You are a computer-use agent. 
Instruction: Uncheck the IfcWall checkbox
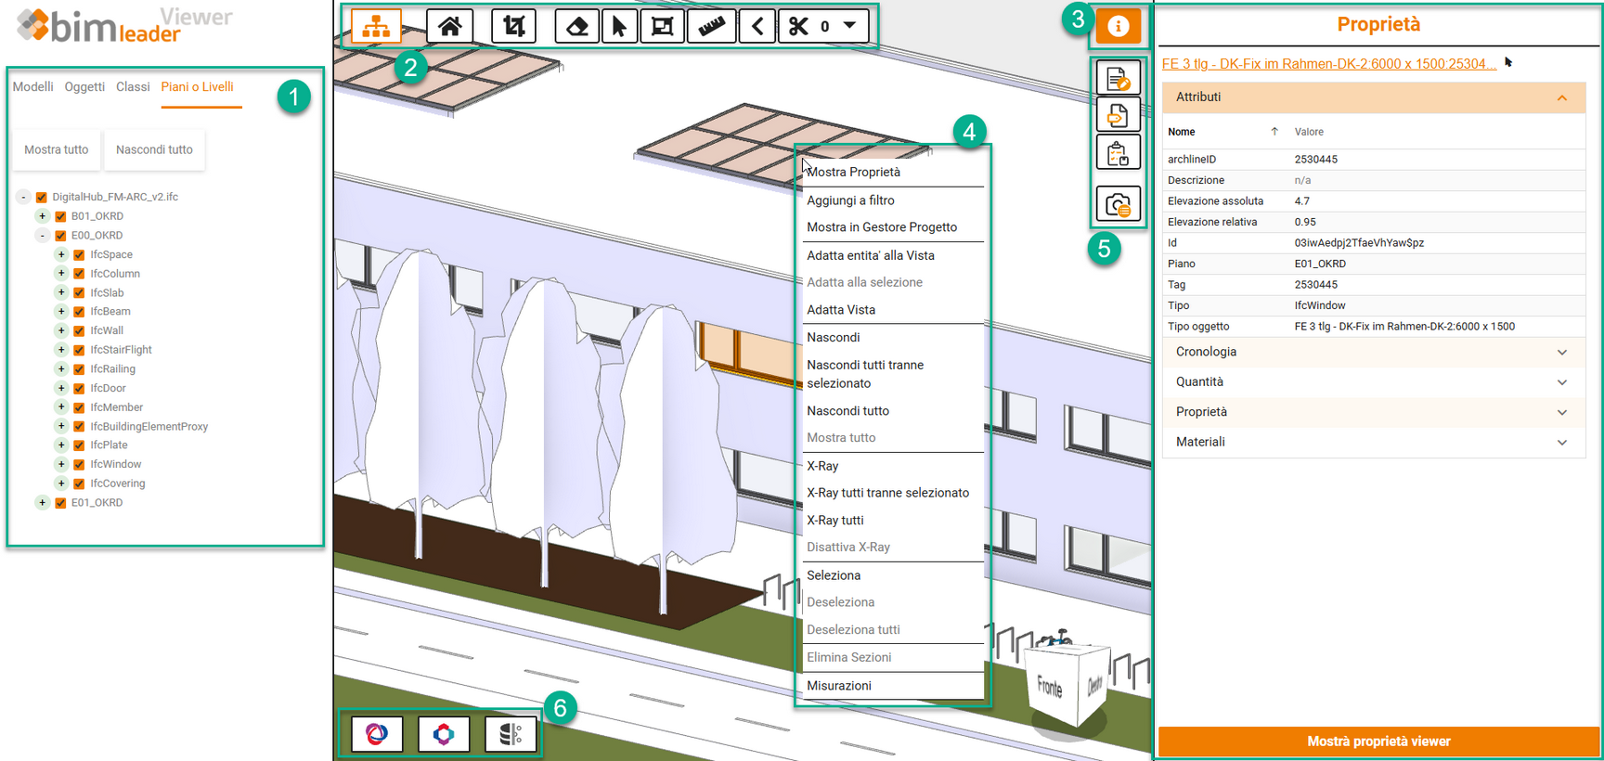pyautogui.click(x=79, y=330)
